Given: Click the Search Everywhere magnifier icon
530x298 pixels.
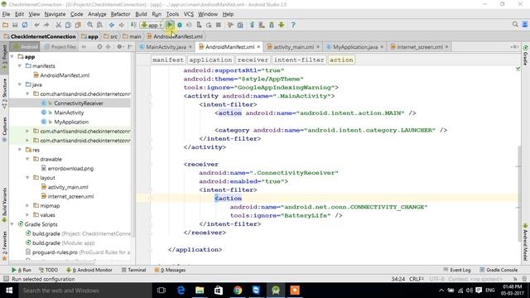Looking at the screenshot, I should pos(515,24).
